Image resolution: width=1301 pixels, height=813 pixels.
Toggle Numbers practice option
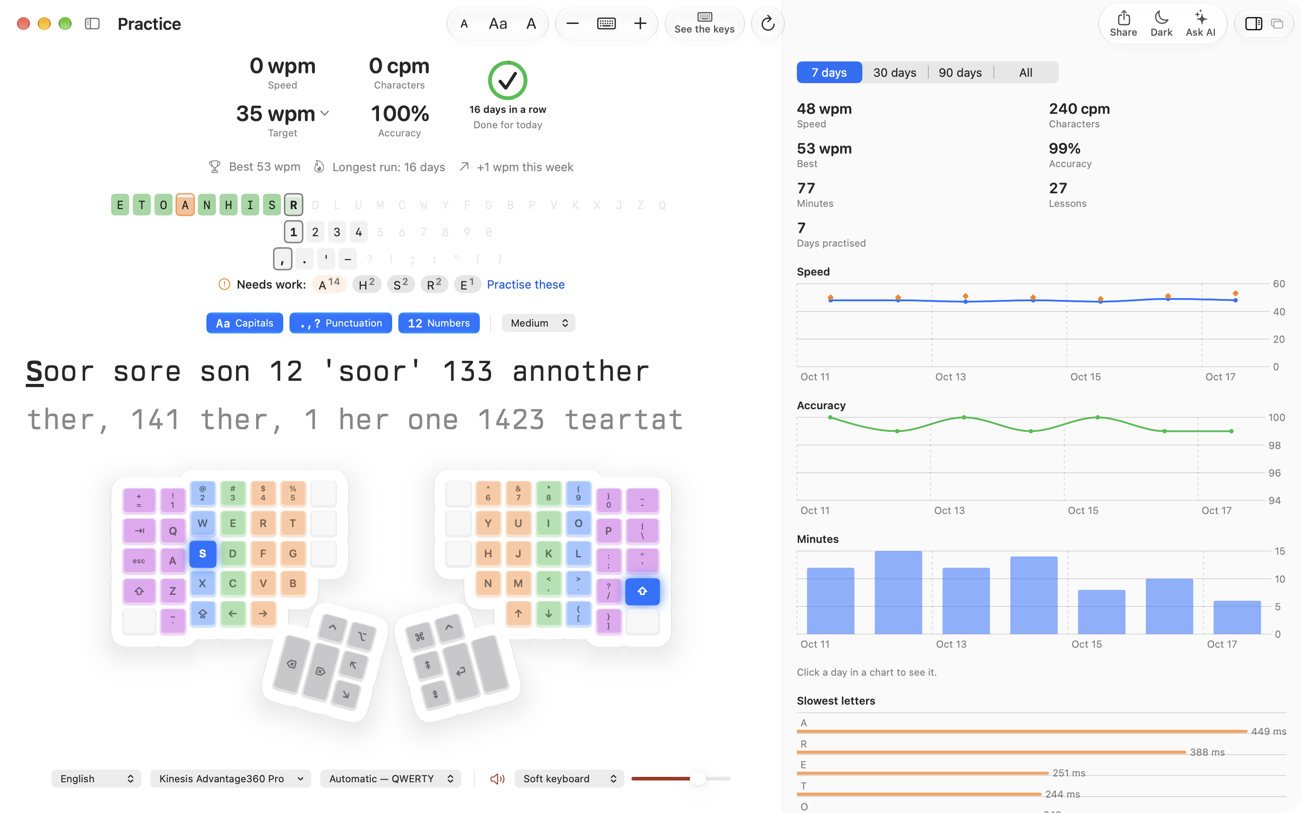[x=439, y=323]
